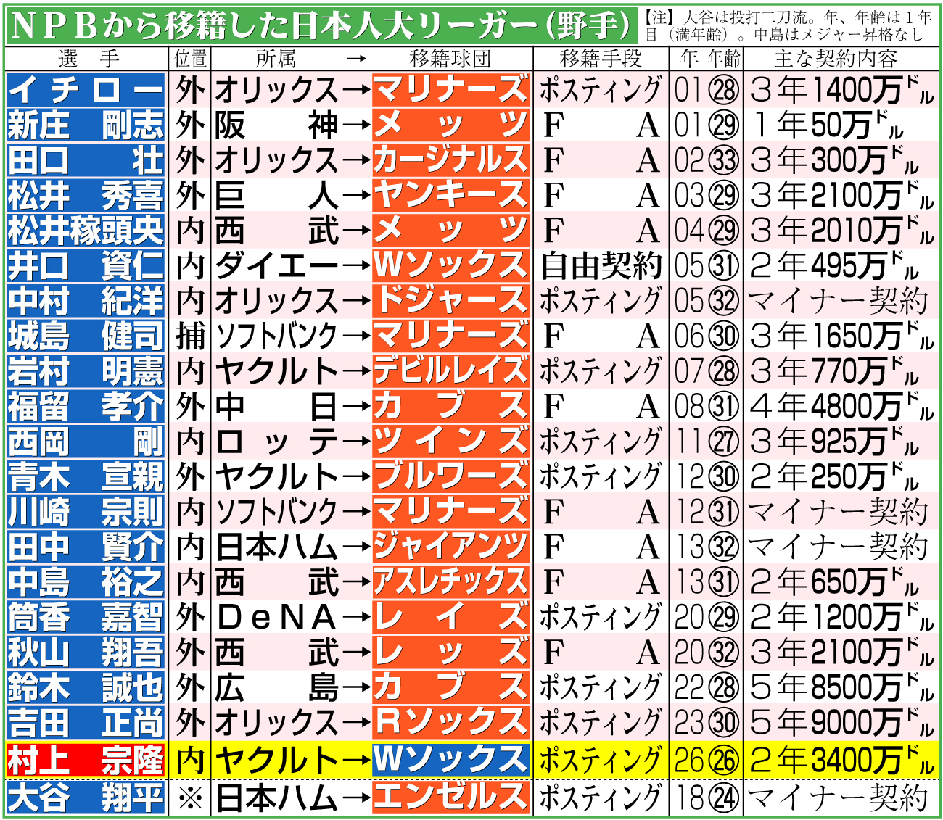Image resolution: width=943 pixels, height=820 pixels.
Task: Select "カブス" in the 鈴木誠也 row
Action: tap(450, 687)
